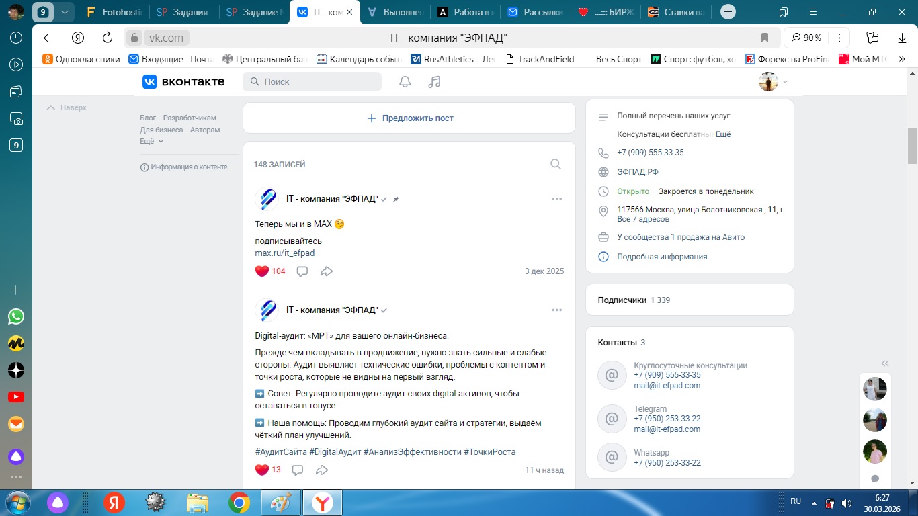
Task: Open more options for the Digital-аудит post
Action: click(x=556, y=310)
